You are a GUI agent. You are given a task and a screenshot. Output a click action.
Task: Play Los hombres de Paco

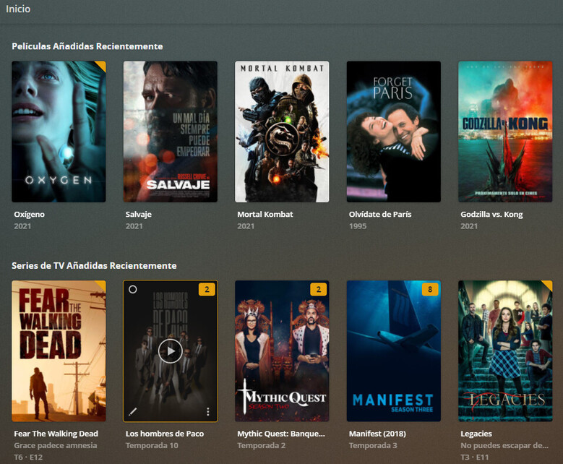click(170, 351)
